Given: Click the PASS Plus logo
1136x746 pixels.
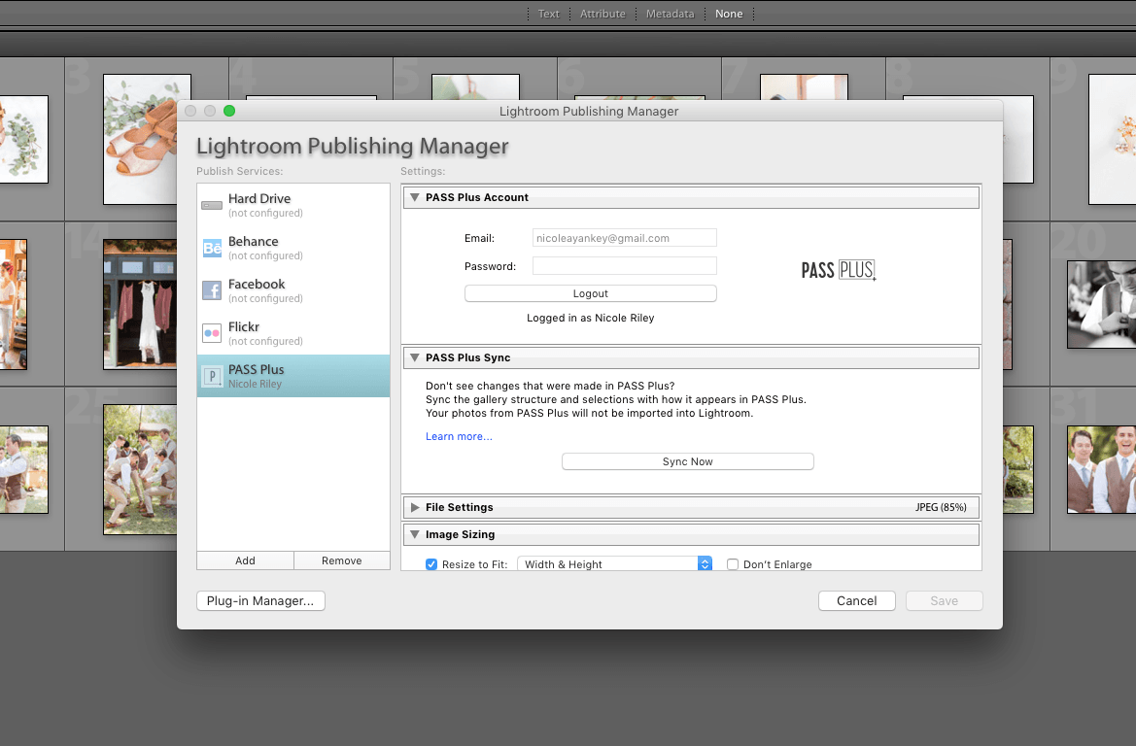Looking at the screenshot, I should (x=839, y=270).
